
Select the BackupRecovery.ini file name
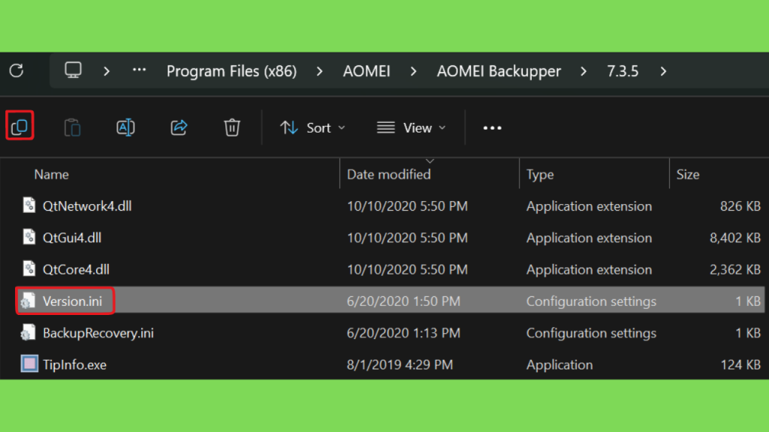tap(98, 333)
